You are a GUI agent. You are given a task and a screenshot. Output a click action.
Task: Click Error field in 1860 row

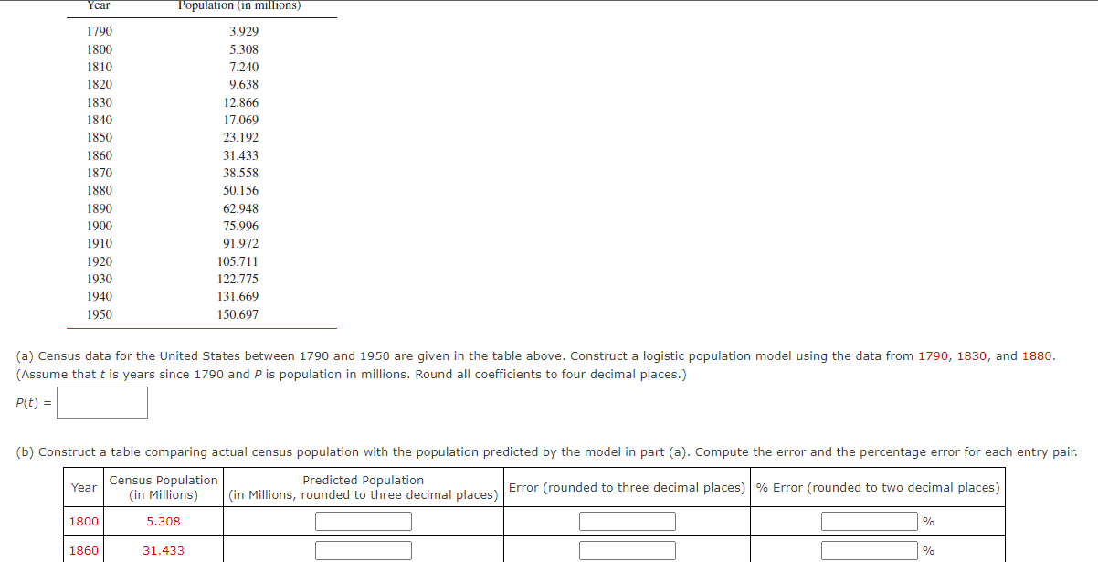coord(628,550)
